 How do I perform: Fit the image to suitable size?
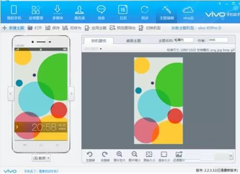pos(164,156)
